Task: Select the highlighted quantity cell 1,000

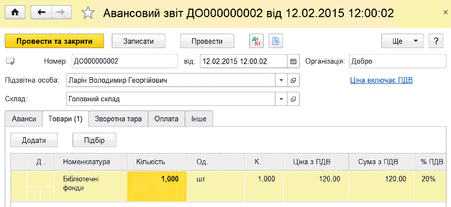Action: pyautogui.click(x=157, y=186)
